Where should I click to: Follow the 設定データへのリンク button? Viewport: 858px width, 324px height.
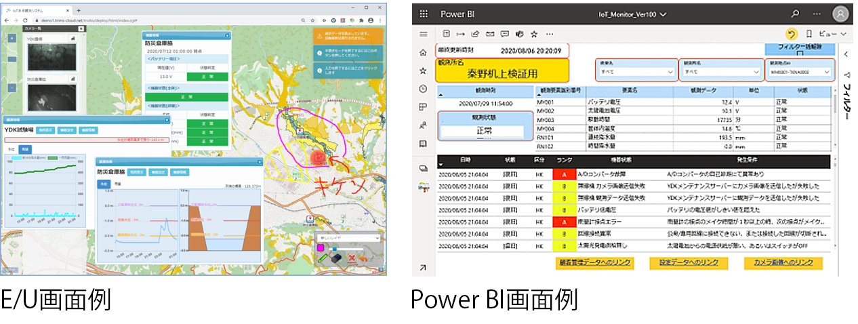click(x=690, y=264)
